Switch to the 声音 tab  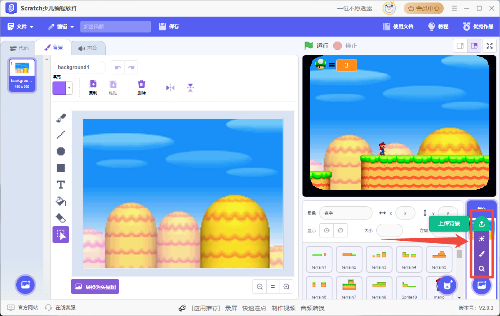pos(87,48)
